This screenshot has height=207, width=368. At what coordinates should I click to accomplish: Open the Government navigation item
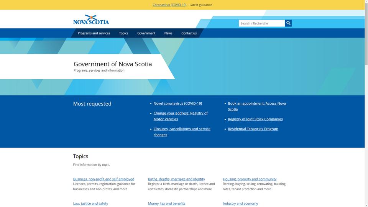point(146,33)
